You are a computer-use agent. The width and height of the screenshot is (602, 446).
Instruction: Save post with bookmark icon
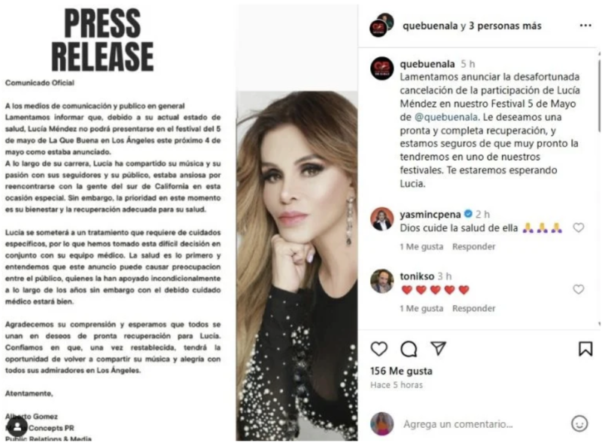point(585,349)
